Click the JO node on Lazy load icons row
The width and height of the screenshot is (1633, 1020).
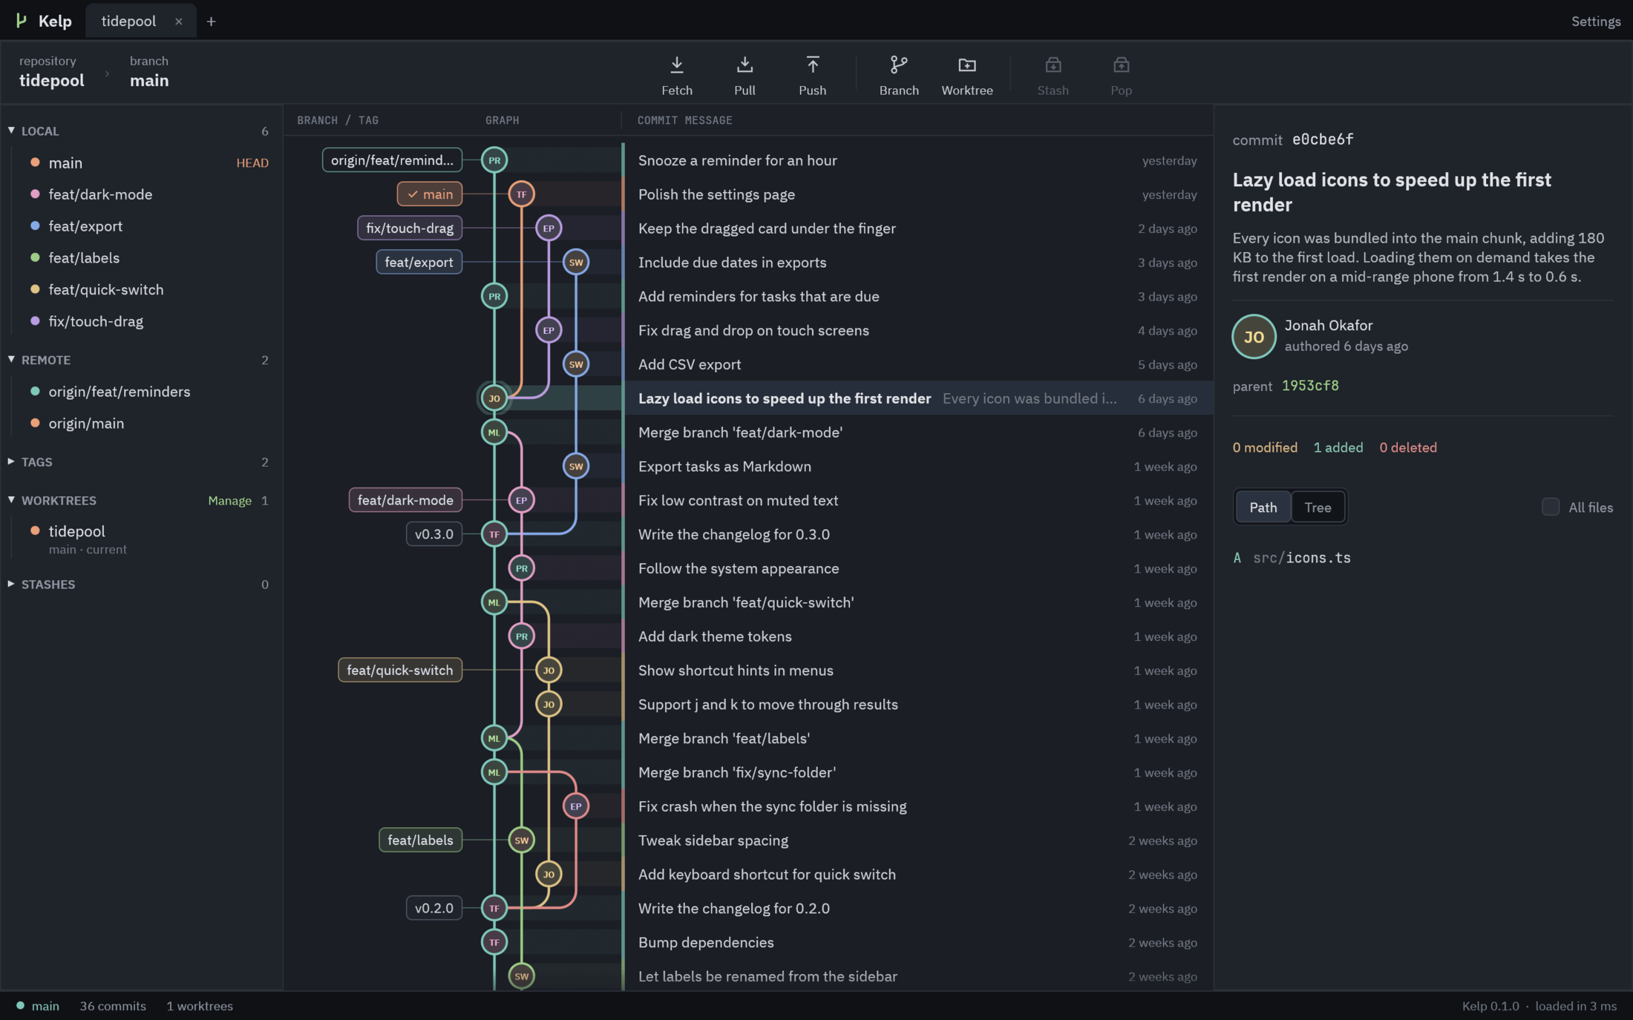click(x=494, y=398)
